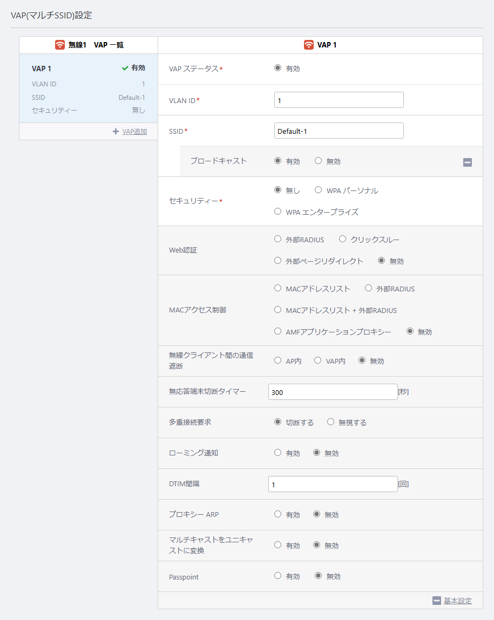The width and height of the screenshot is (494, 620).
Task: Set 無線クライアント間の通信遮断 to 無効
Action: [362, 360]
